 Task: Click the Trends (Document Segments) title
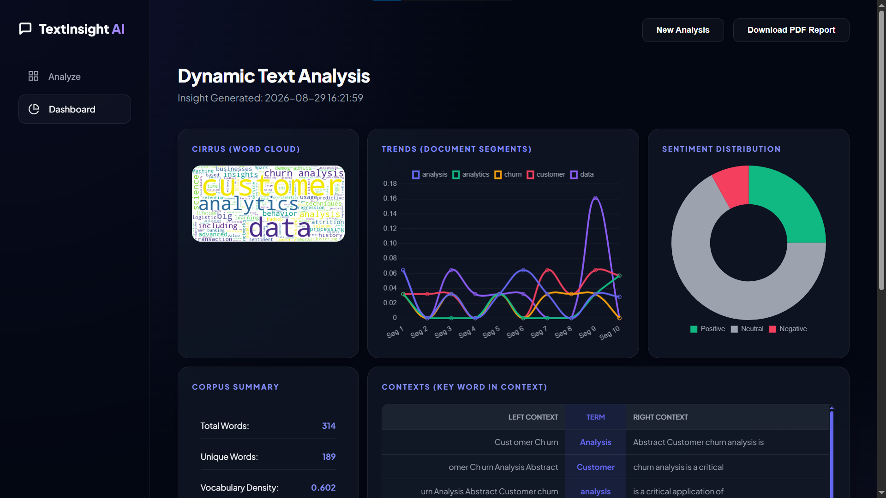coord(456,149)
